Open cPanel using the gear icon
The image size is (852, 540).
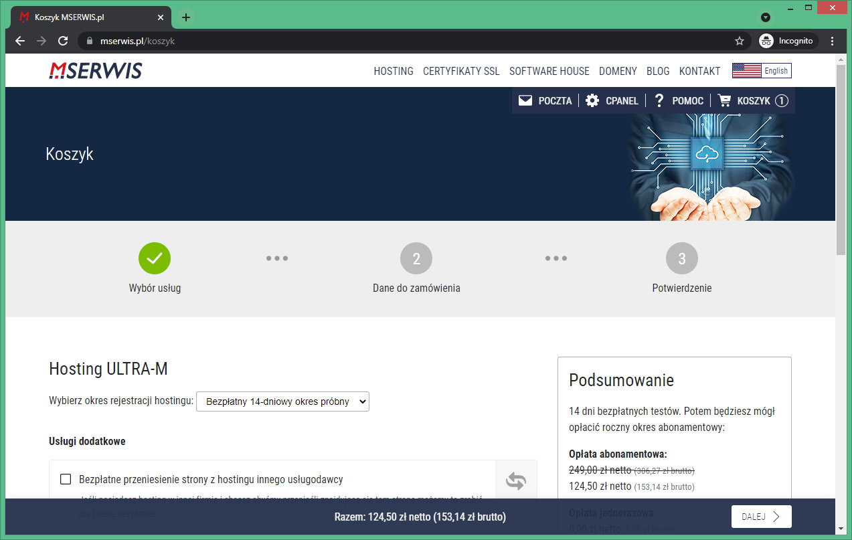click(592, 101)
